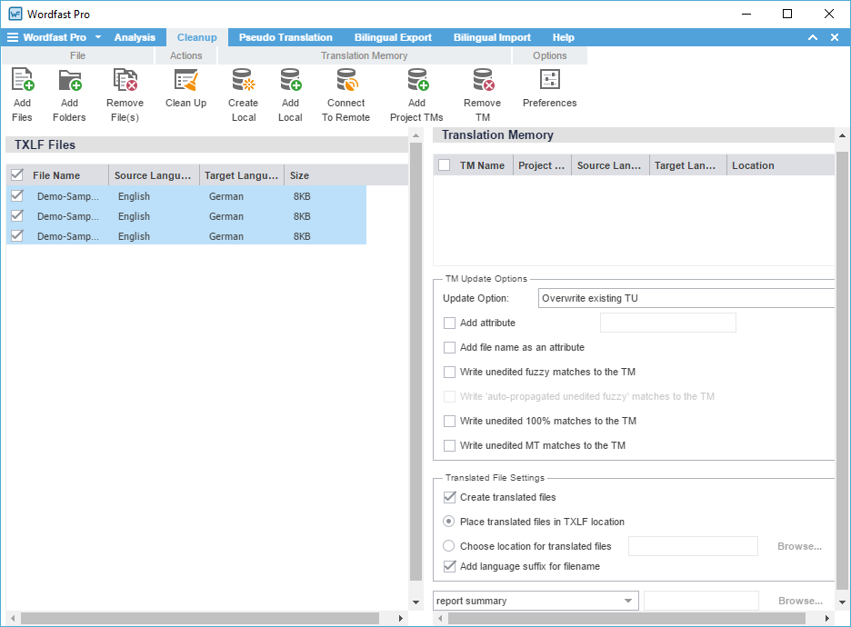Screen dimensions: 851x627
Task: Open the Help tab
Action: pos(564,37)
